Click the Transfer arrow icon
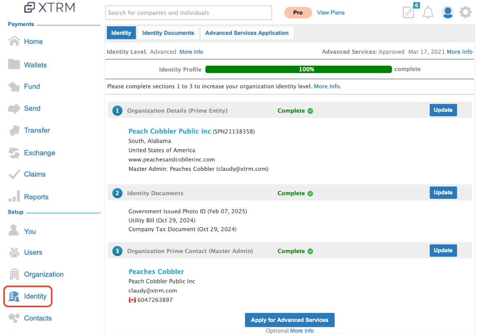The height and width of the screenshot is (334, 479). [14, 130]
